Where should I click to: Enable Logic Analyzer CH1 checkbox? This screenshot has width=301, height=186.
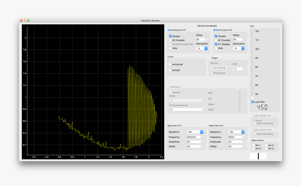click(252, 115)
